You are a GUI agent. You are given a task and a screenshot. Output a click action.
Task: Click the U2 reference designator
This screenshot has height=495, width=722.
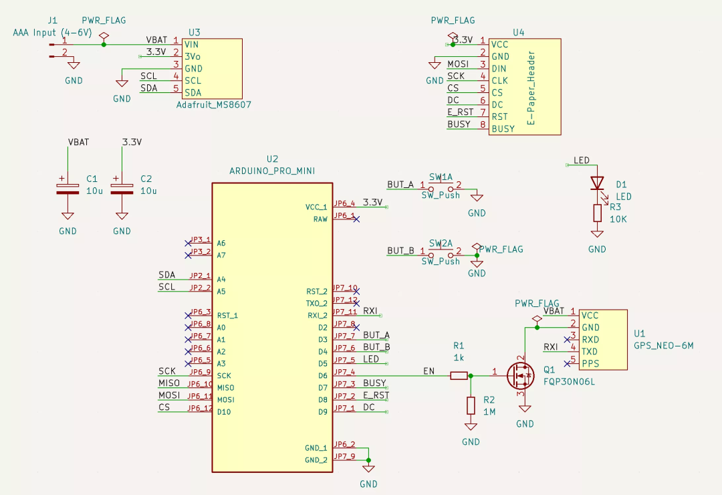tap(272, 159)
